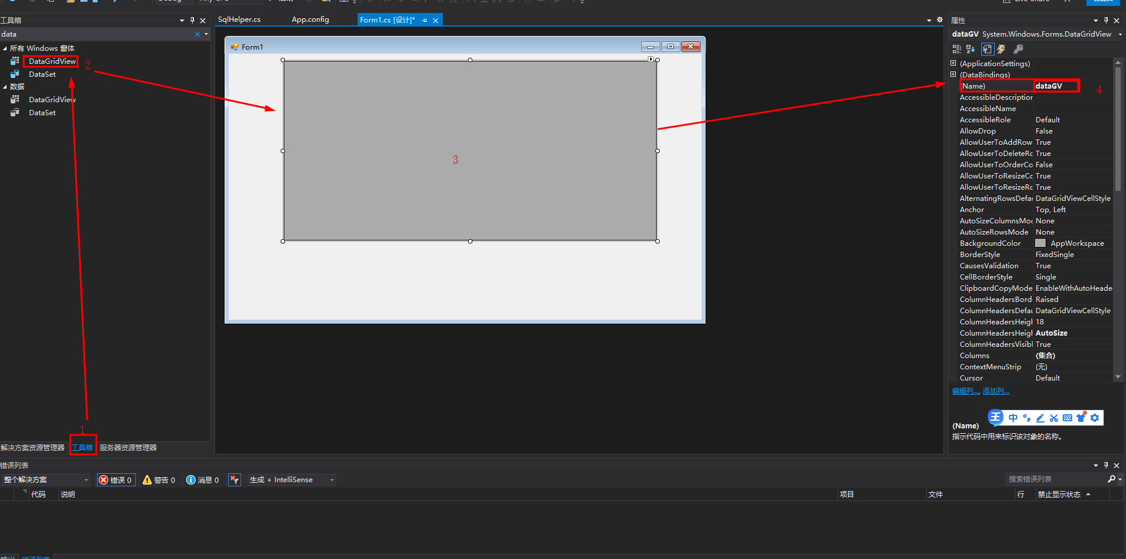1126x559 pixels.
Task: Pin the Error List panel
Action: [1106, 465]
